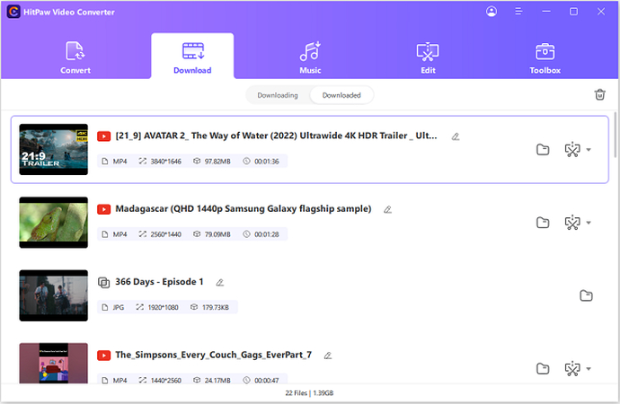This screenshot has height=404, width=620.
Task: Expand edit options dropdown for The_Simpsons video
Action: [x=589, y=368]
